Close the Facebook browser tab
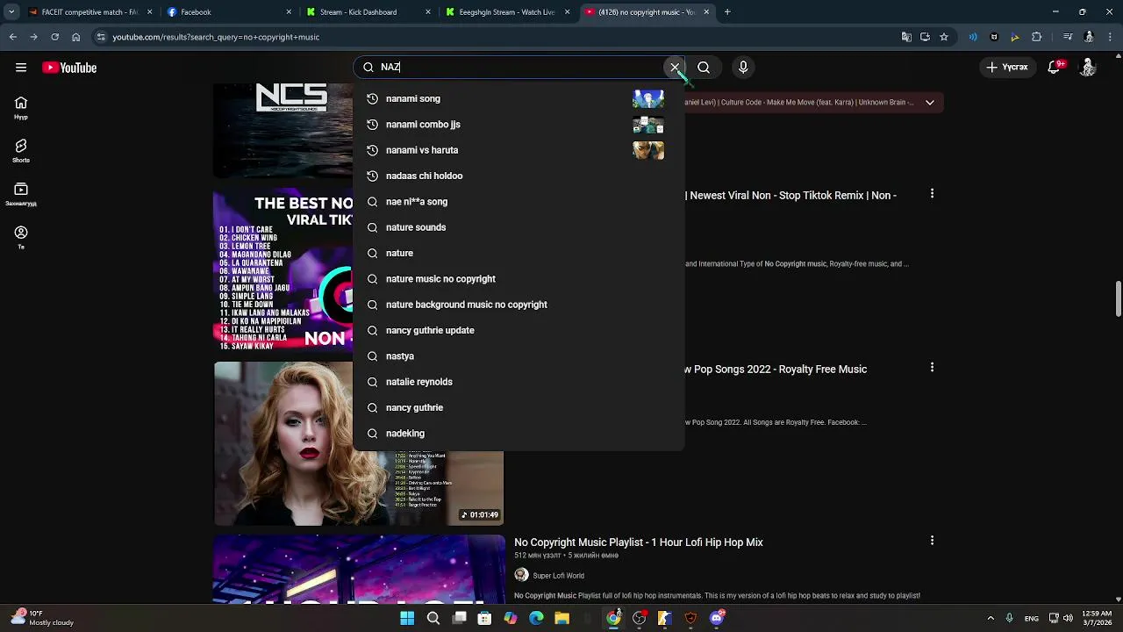 289,12
